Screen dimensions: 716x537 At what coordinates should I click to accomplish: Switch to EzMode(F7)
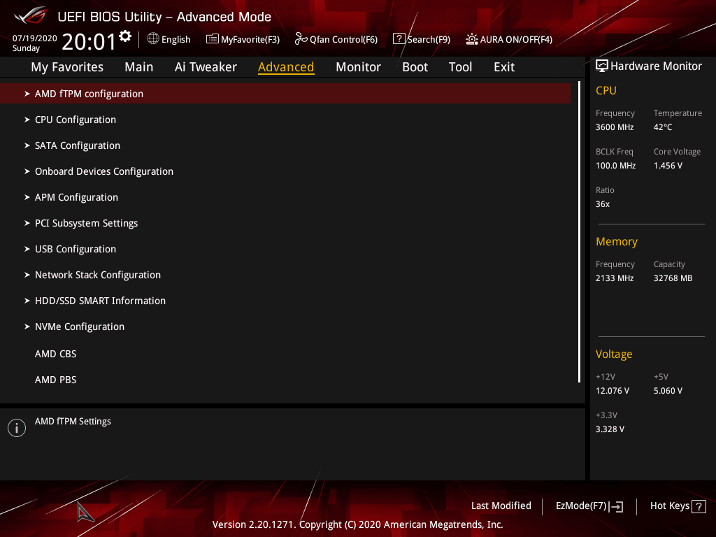589,506
